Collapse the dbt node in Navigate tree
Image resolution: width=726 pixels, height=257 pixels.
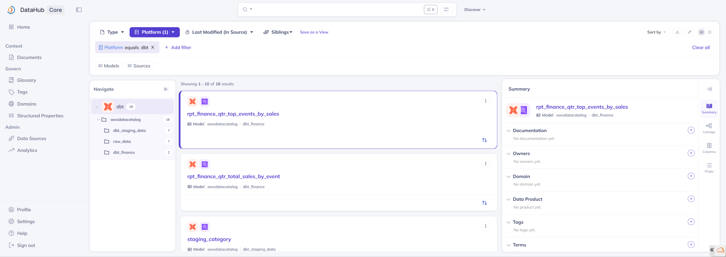point(97,107)
